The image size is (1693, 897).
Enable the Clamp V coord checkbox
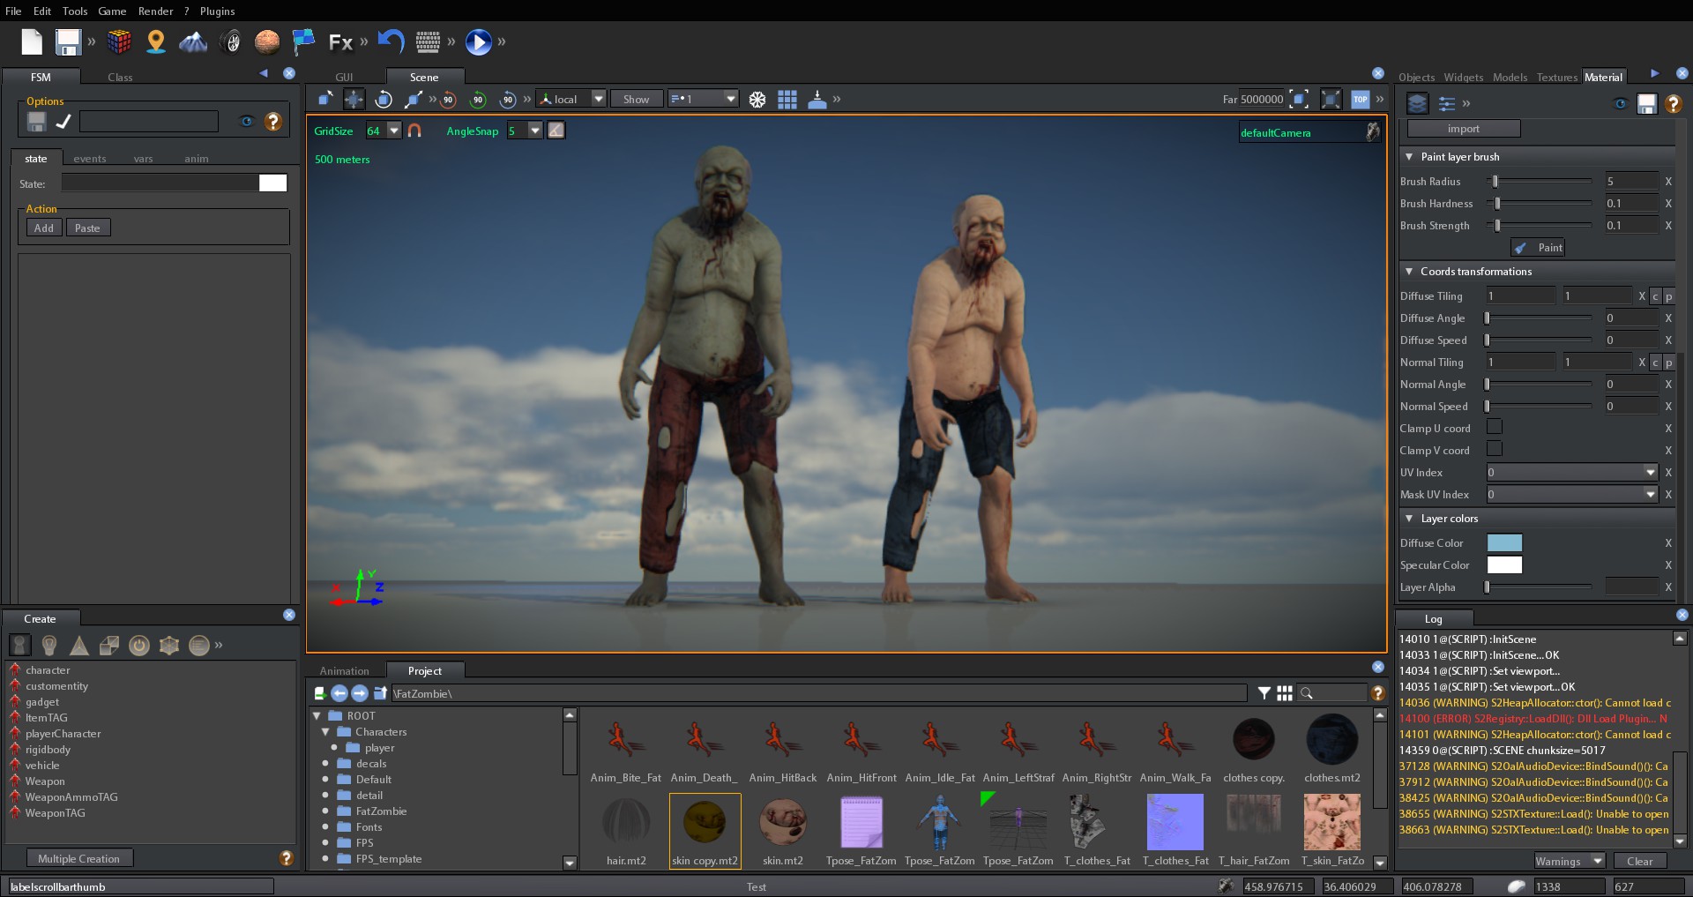pos(1495,449)
